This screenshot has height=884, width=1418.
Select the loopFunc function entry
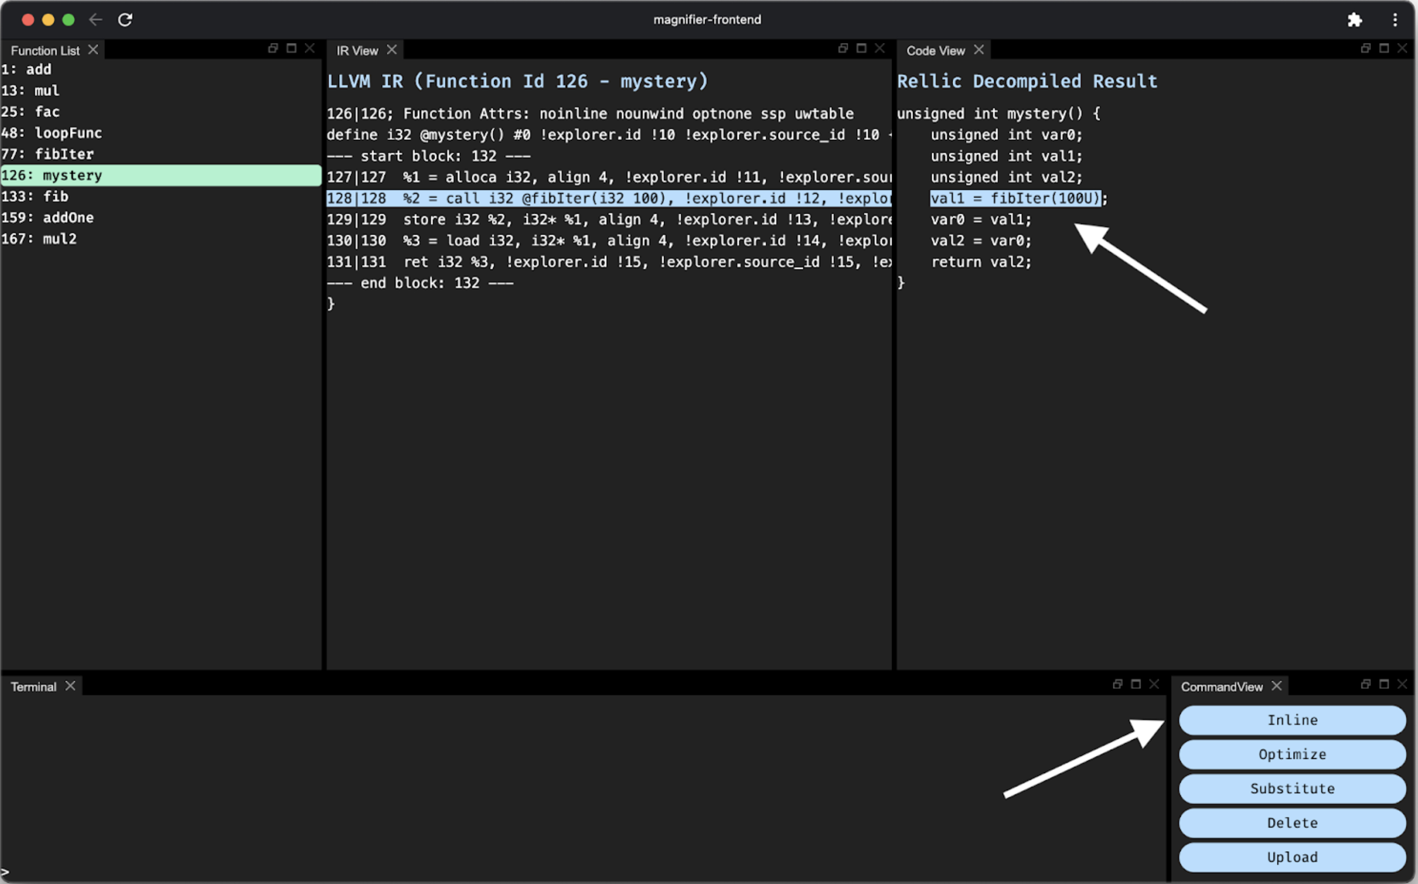[68, 133]
